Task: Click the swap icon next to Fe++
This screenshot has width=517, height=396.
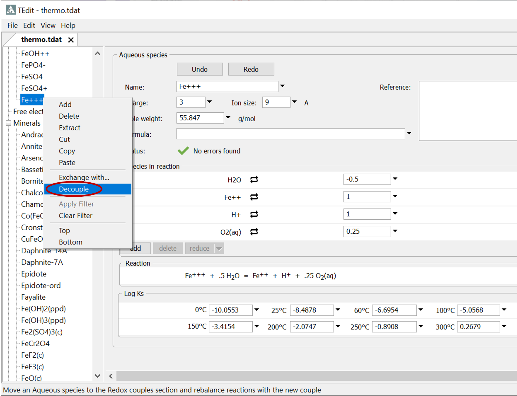Action: pyautogui.click(x=254, y=197)
